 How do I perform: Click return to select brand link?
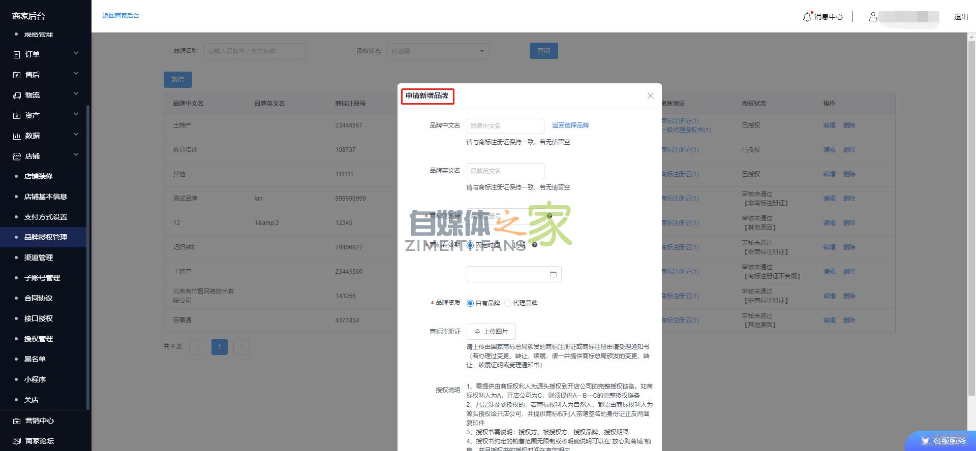(570, 125)
